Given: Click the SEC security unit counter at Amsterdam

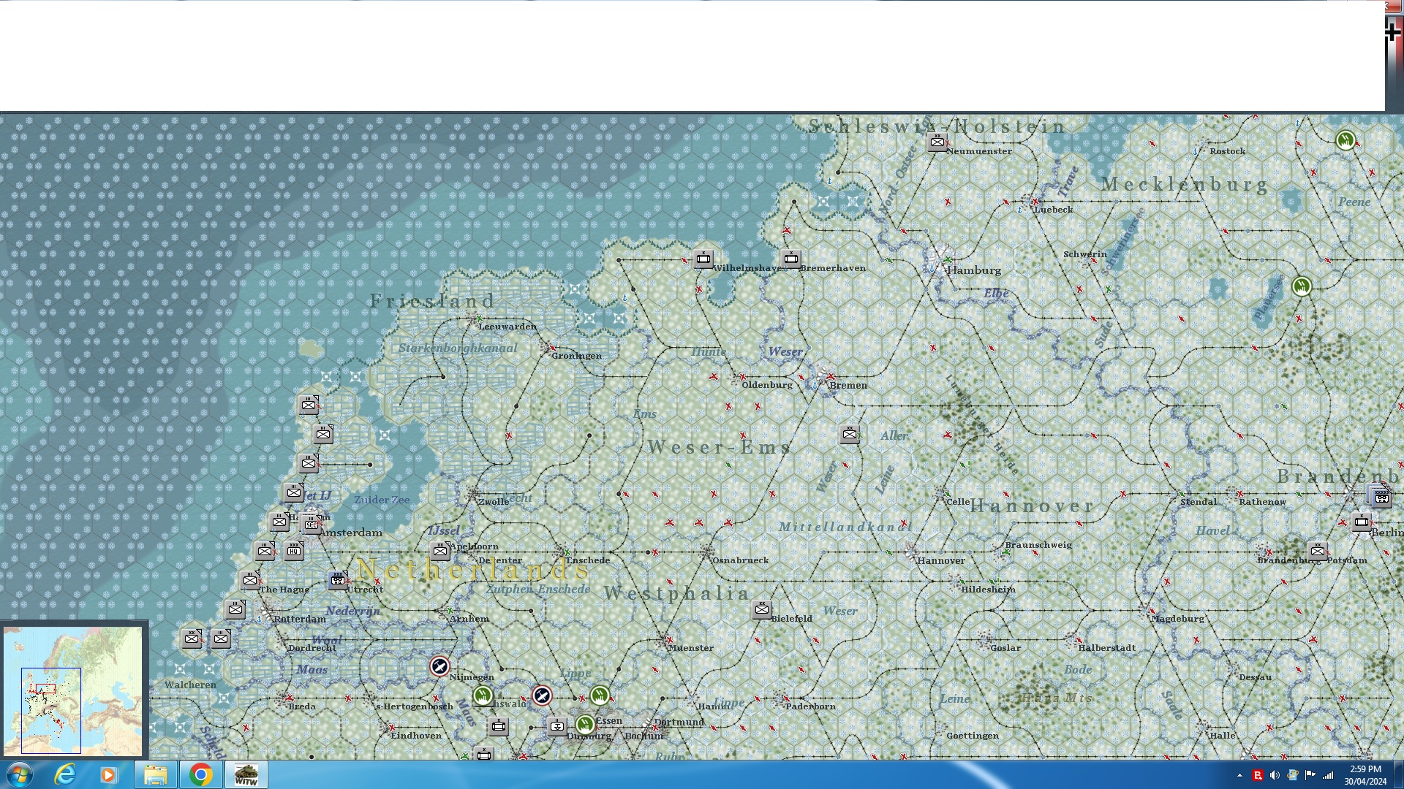Looking at the screenshot, I should click(x=312, y=524).
